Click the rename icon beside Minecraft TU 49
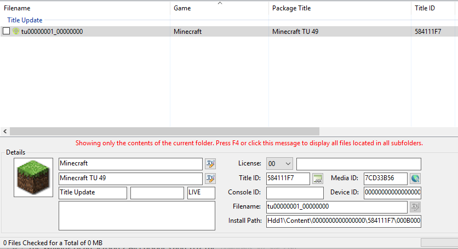The width and height of the screenshot is (458, 249). tap(210, 179)
